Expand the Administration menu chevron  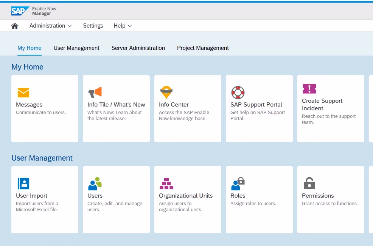[x=70, y=26]
